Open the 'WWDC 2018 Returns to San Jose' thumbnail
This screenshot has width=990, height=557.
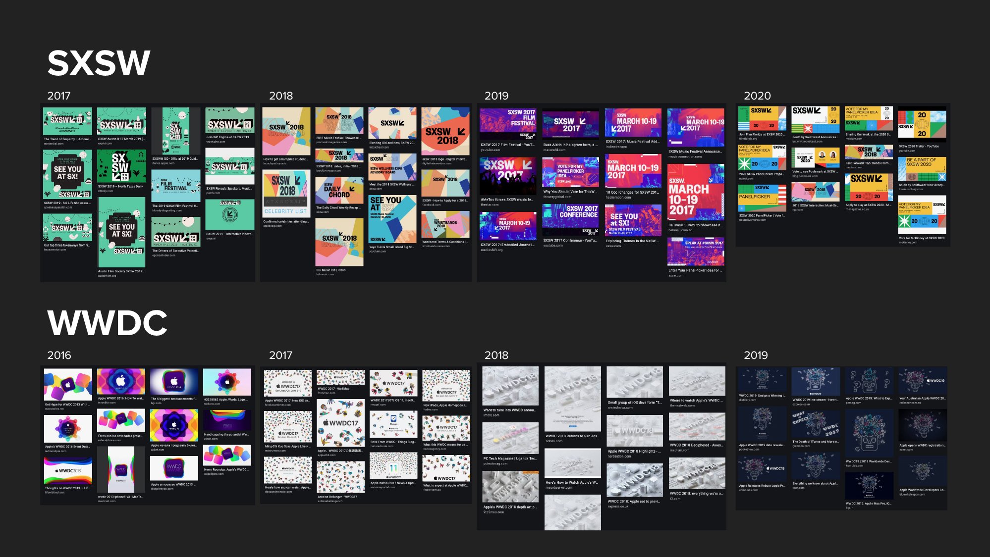click(x=572, y=400)
